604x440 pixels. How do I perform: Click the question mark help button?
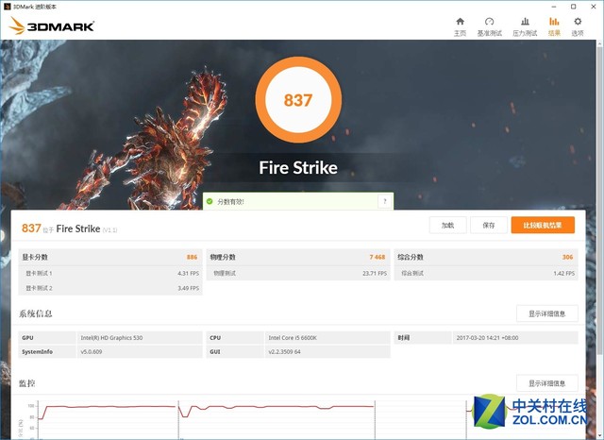(x=384, y=201)
